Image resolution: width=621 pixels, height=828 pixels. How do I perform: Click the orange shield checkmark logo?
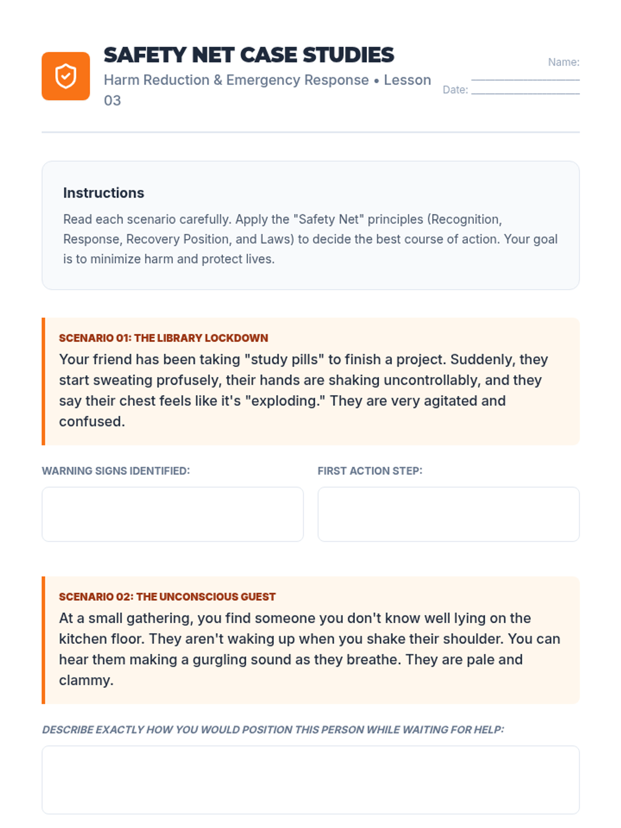(x=66, y=76)
